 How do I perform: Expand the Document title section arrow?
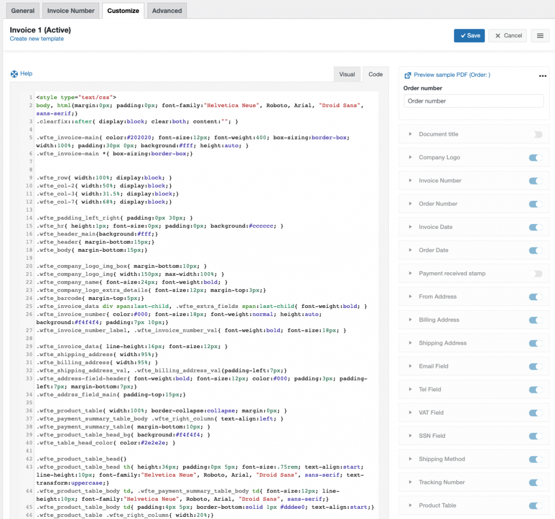pyautogui.click(x=410, y=134)
